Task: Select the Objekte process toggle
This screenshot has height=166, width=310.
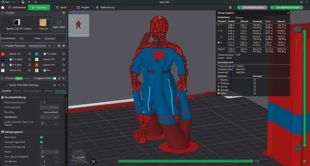Action: click(x=27, y=79)
